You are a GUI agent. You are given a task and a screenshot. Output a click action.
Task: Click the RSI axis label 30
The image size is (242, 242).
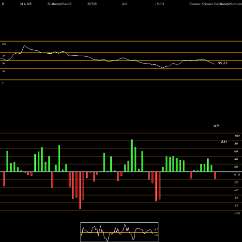click(3, 71)
